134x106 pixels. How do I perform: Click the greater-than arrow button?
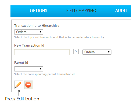tap(76, 51)
